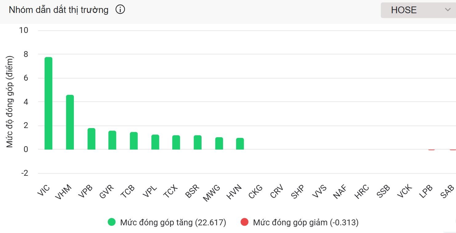Click the GVR green bar

pyautogui.click(x=112, y=140)
